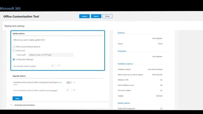Click the Installation options summary heading
Image resolution: width=203 pixels, height=114 pixels.
(x=125, y=64)
